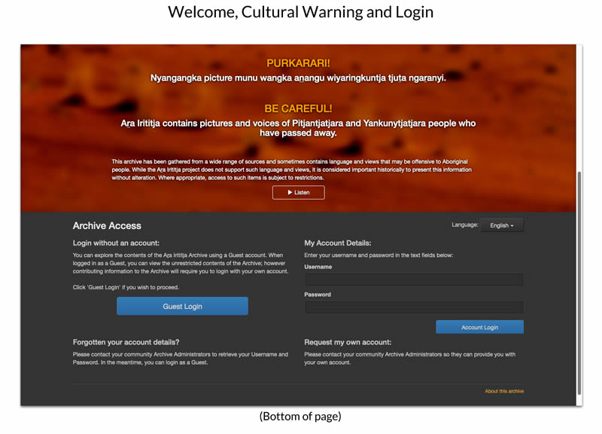This screenshot has height=434, width=602.
Task: Focus the Password input field
Action: pyautogui.click(x=414, y=307)
